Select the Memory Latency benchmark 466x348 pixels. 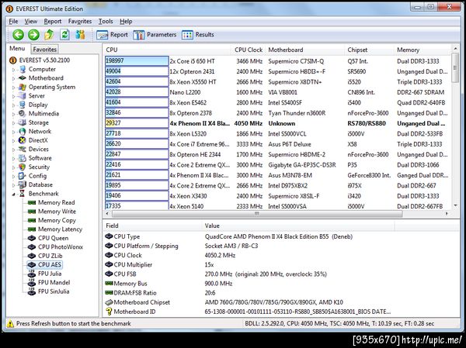[60, 229]
